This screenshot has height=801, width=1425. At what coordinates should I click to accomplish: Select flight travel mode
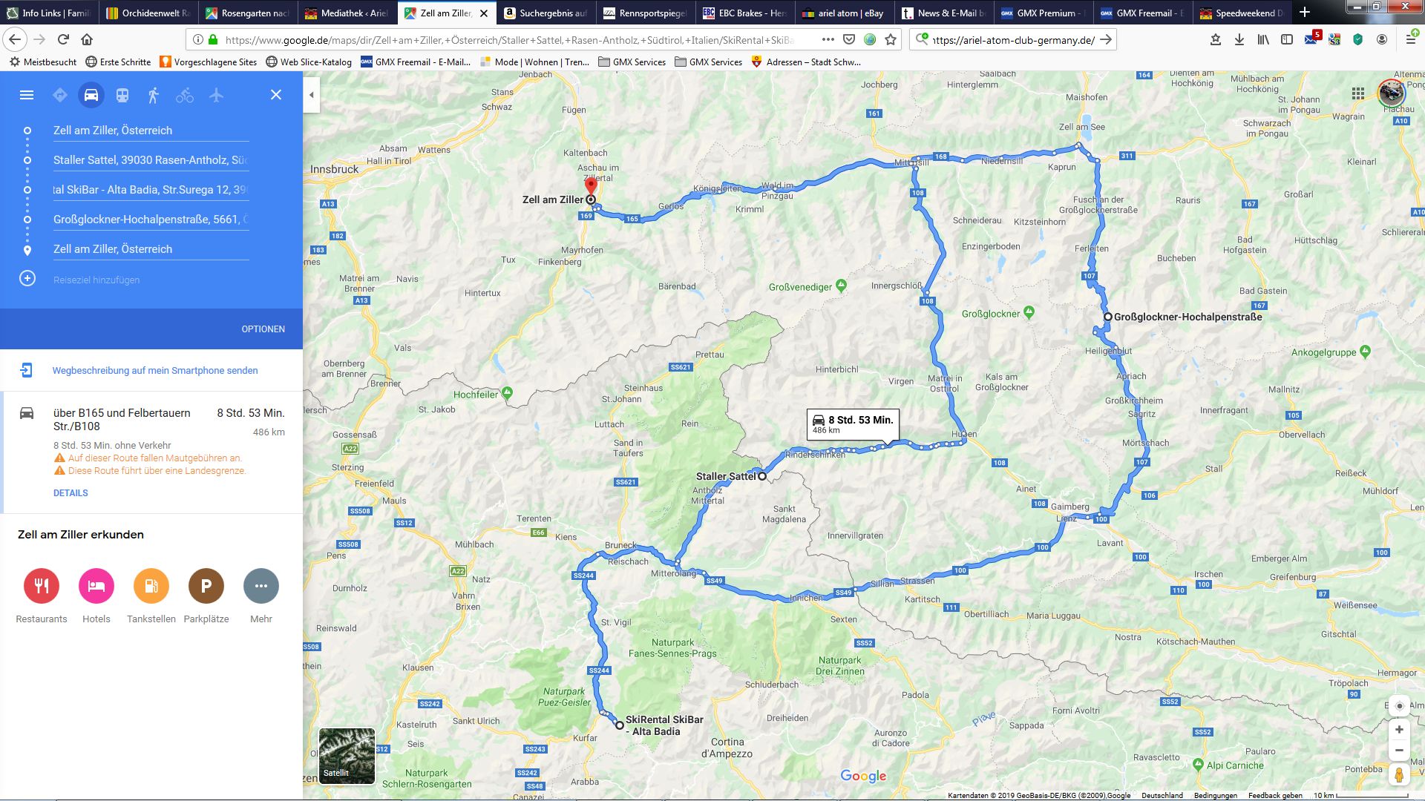pos(216,95)
